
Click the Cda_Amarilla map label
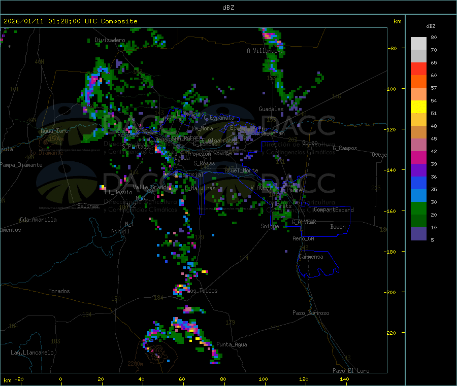pos(38,220)
